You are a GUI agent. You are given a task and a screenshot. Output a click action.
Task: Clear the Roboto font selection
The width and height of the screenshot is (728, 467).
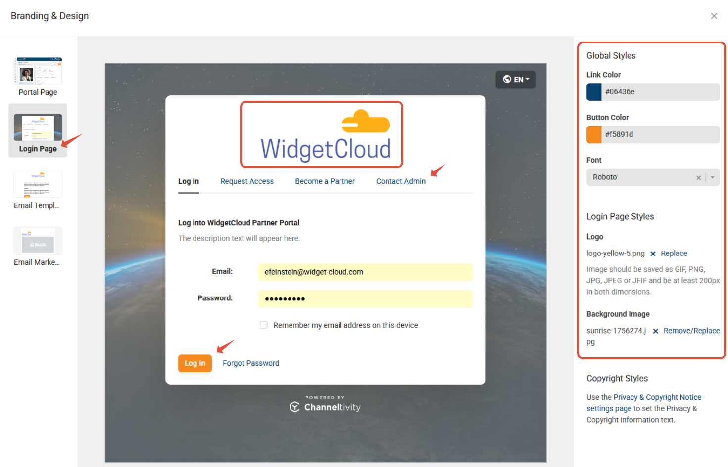point(698,178)
